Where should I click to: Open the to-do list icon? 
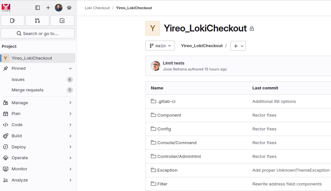62,21
